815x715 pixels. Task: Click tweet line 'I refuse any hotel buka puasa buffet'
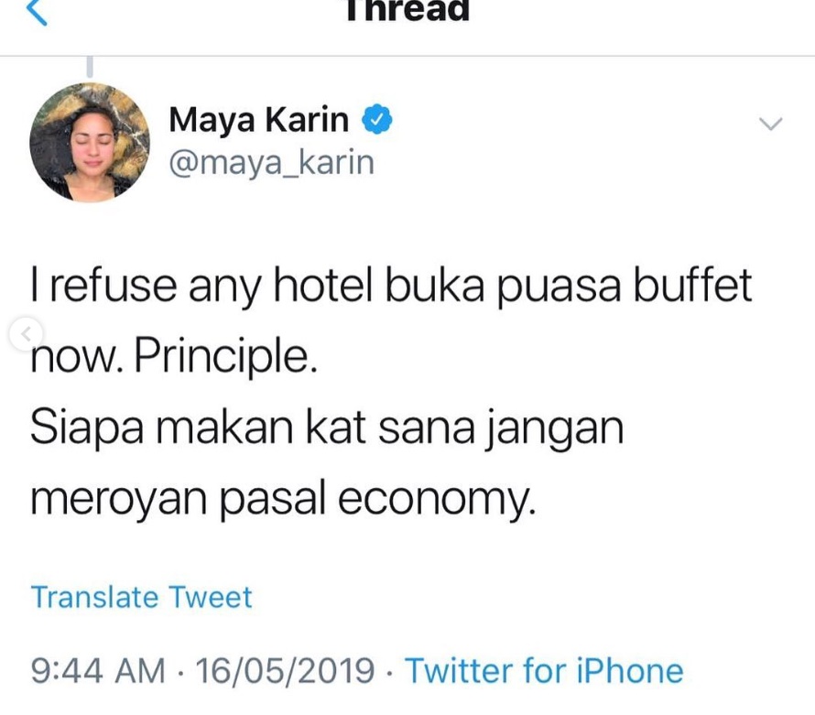pyautogui.click(x=391, y=286)
